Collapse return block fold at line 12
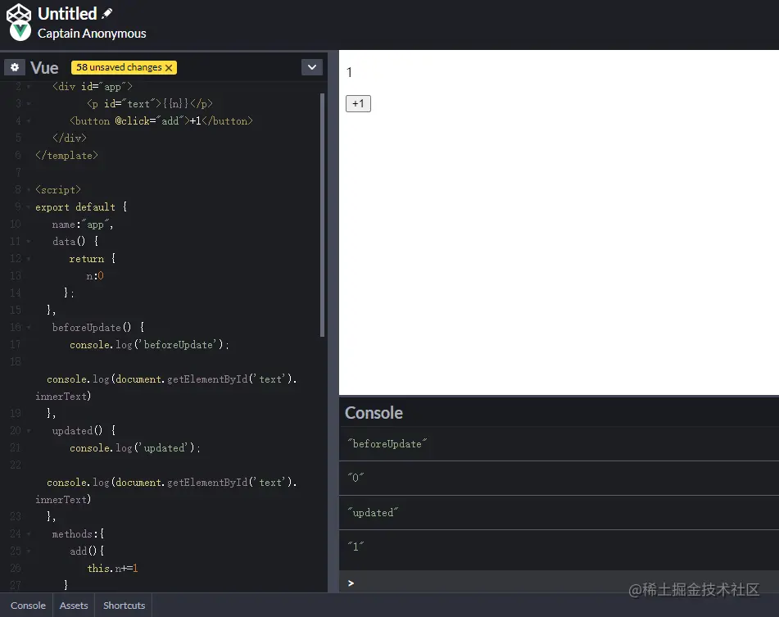 29,259
